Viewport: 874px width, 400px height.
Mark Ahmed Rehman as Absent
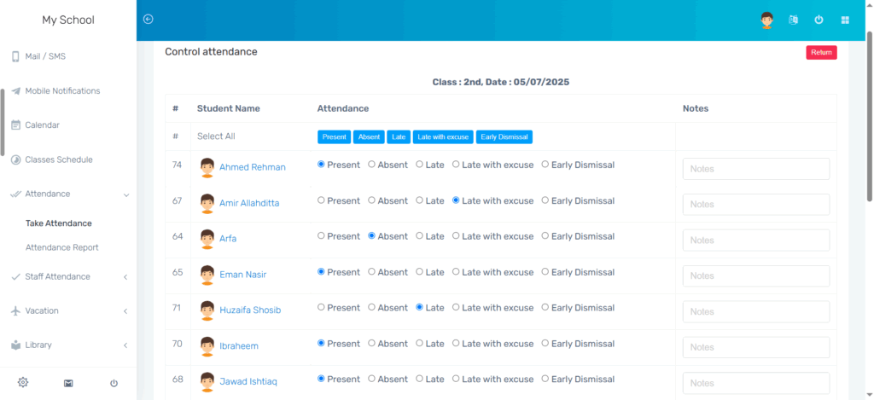click(x=372, y=165)
